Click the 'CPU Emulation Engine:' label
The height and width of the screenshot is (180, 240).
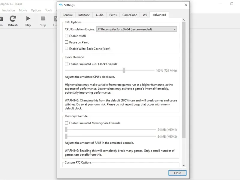click(x=80, y=29)
